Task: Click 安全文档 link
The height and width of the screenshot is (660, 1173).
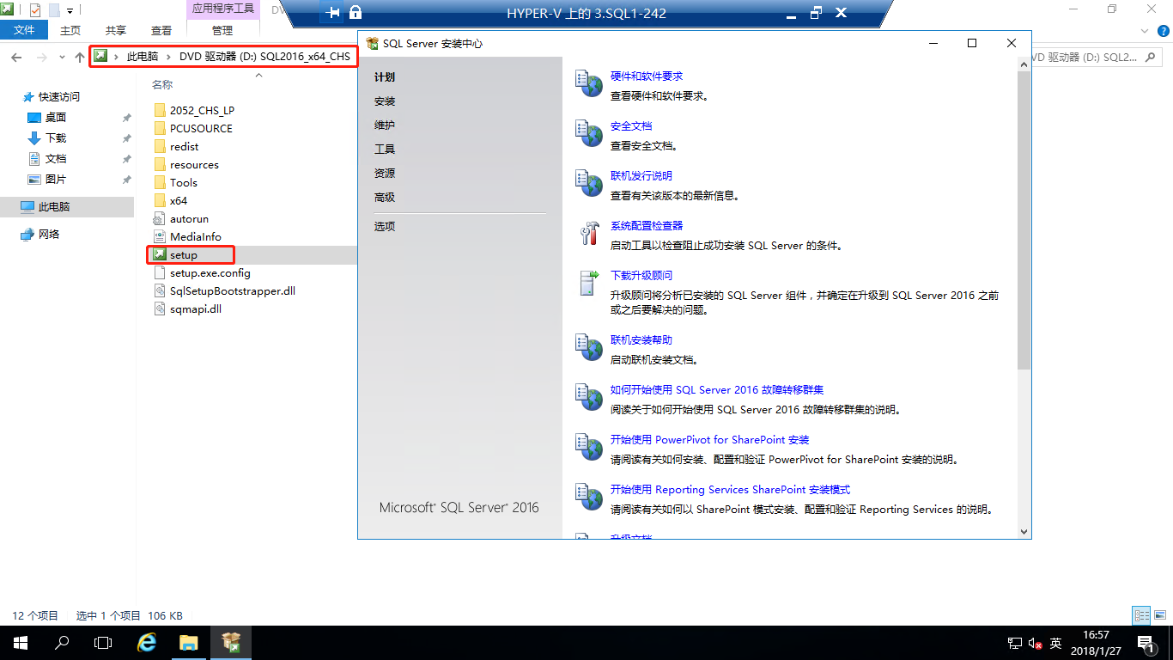Action: coord(631,126)
